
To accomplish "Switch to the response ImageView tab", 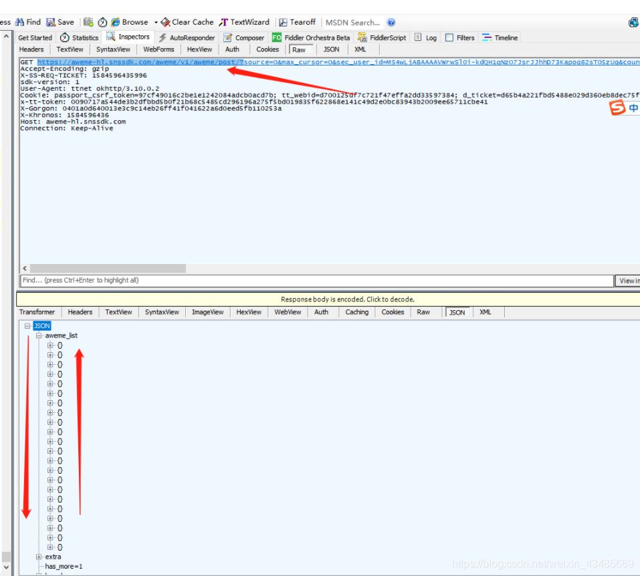I will point(207,312).
